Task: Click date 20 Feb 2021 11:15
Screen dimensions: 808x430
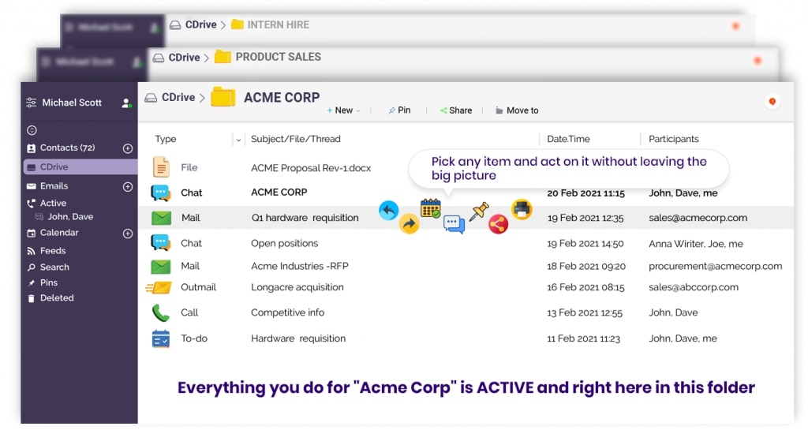Action: click(586, 193)
